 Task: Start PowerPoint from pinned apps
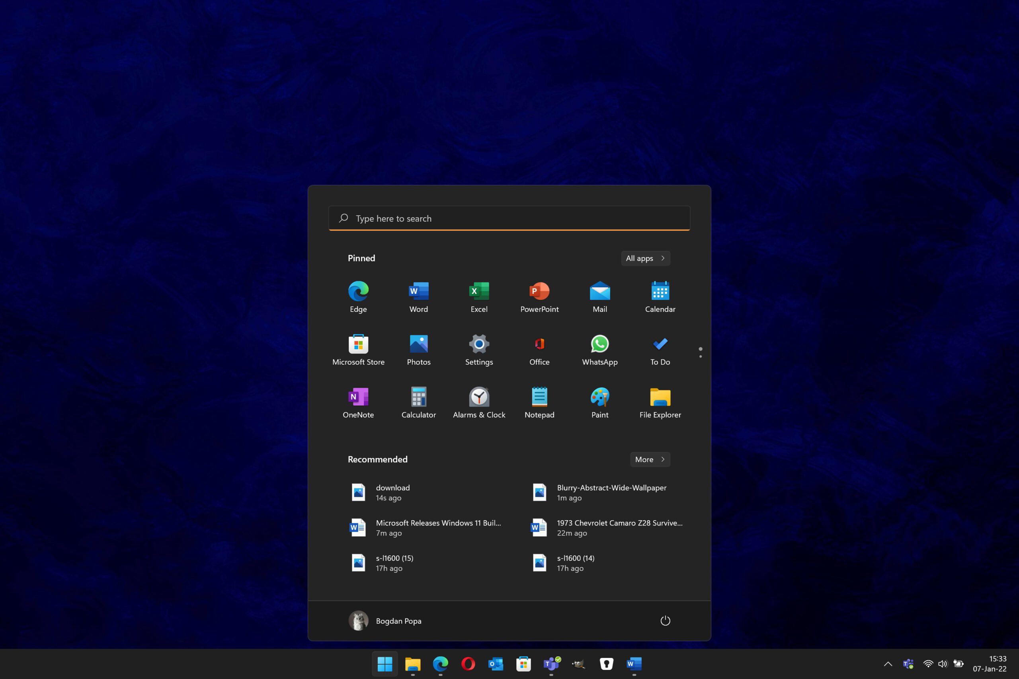[539, 297]
